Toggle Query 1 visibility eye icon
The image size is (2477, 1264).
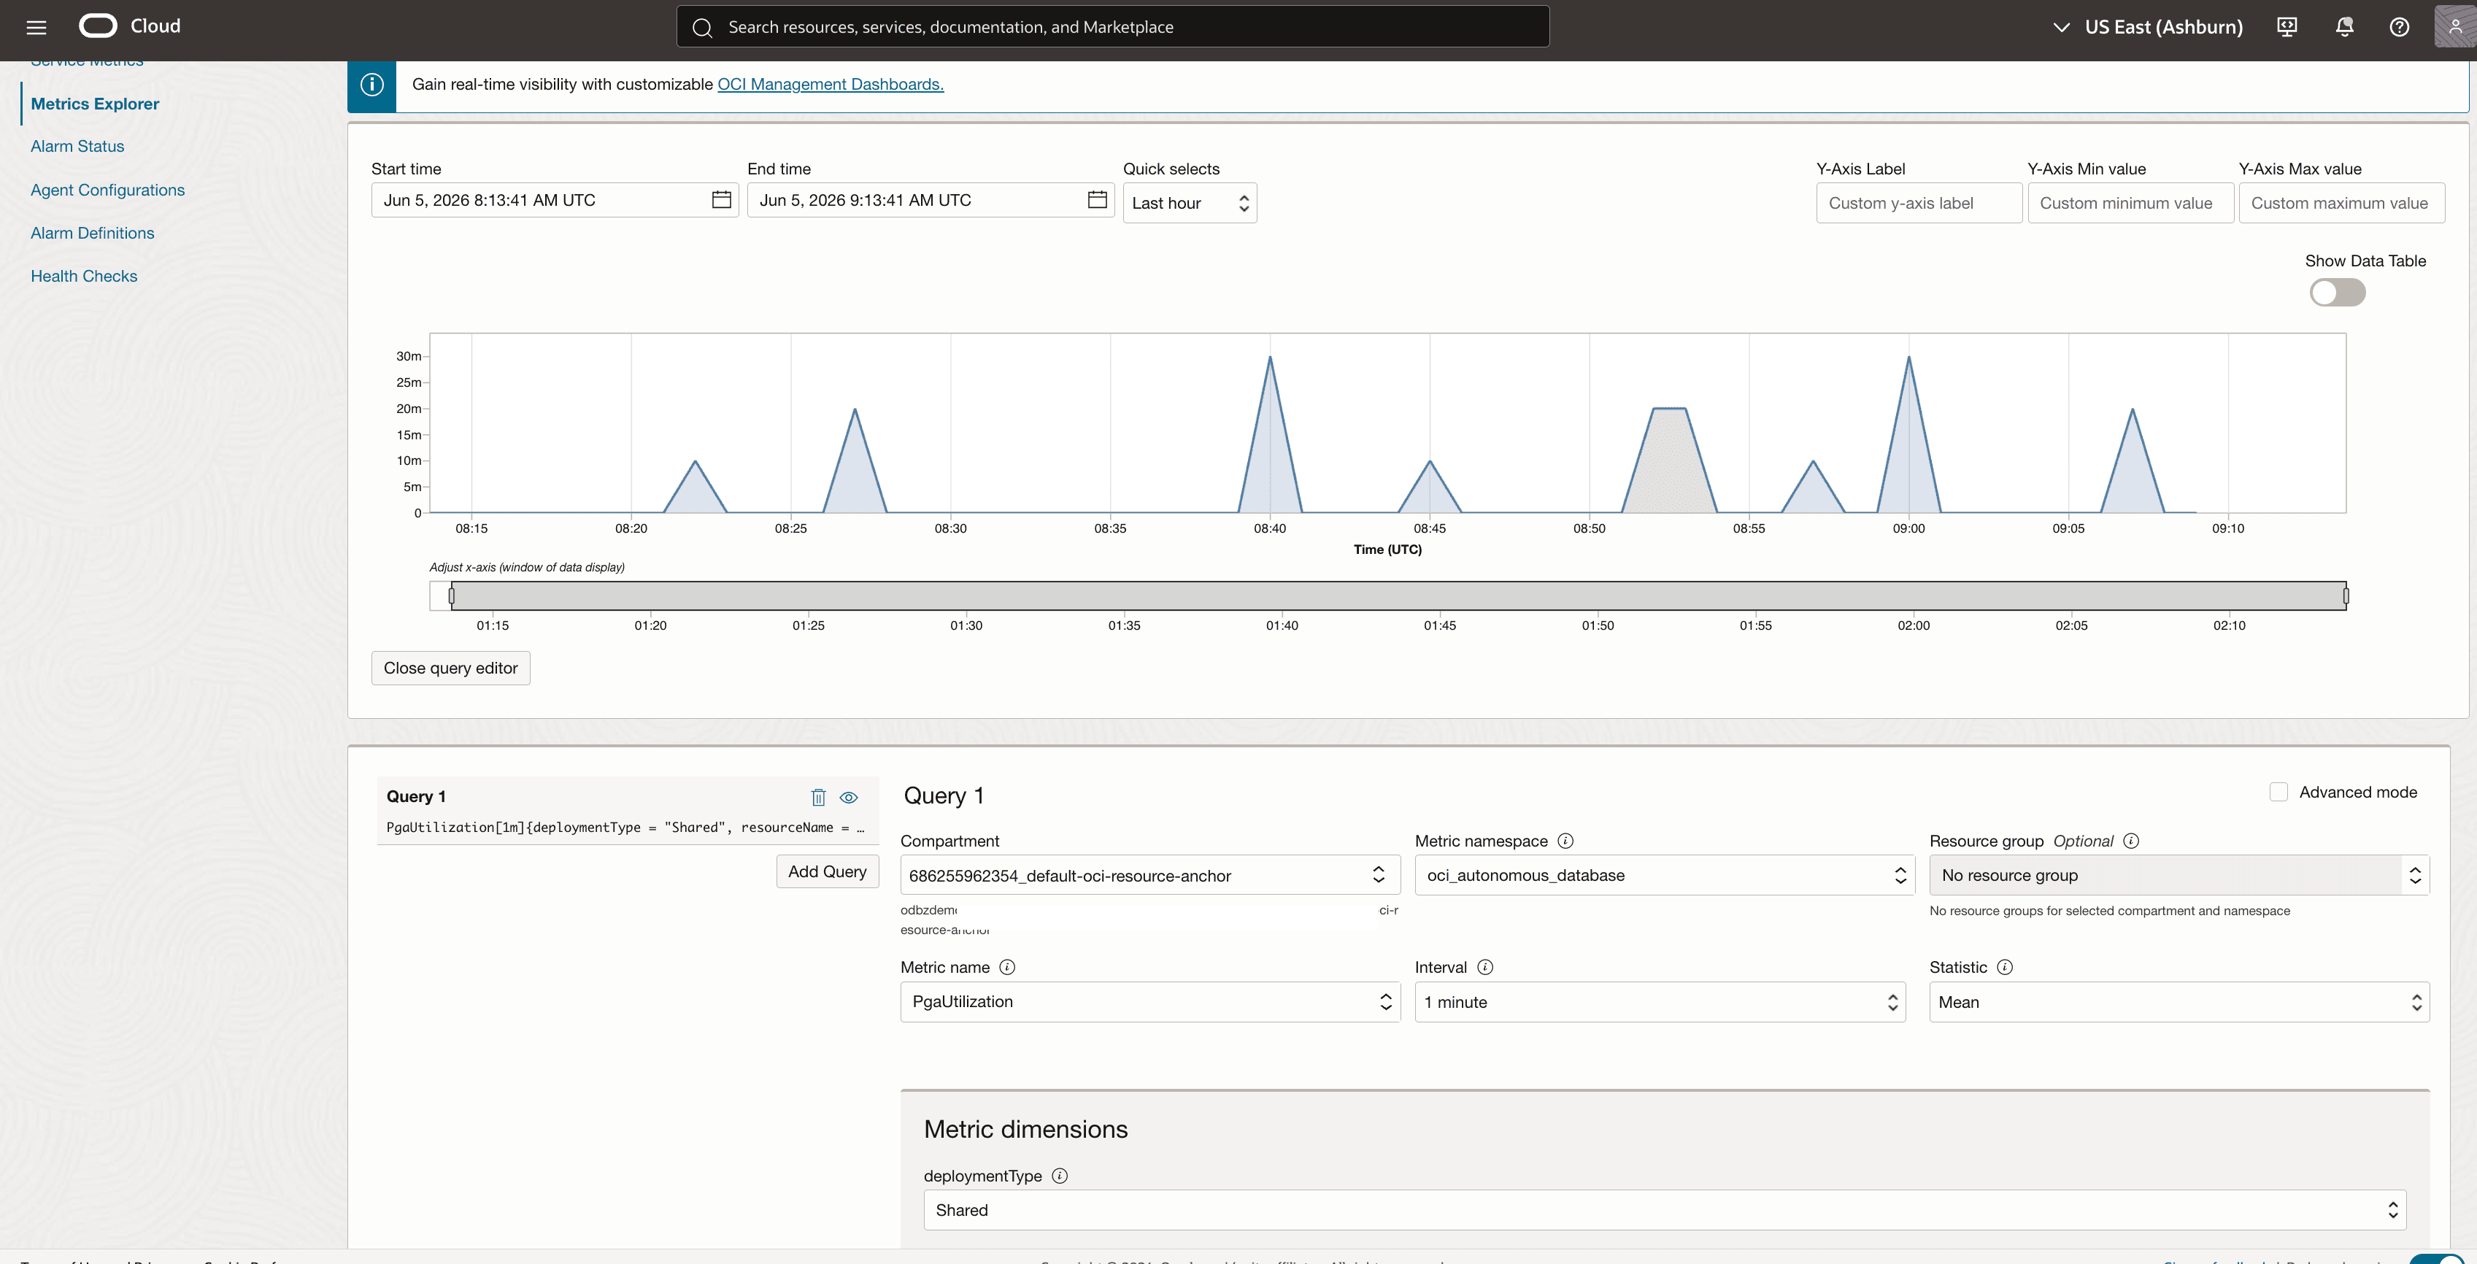(848, 797)
